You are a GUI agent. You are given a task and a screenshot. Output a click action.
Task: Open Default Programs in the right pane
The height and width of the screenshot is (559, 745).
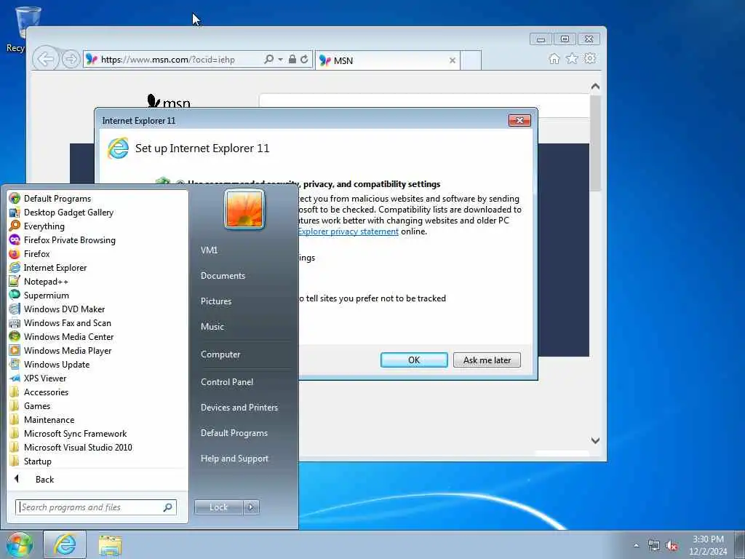pyautogui.click(x=234, y=433)
